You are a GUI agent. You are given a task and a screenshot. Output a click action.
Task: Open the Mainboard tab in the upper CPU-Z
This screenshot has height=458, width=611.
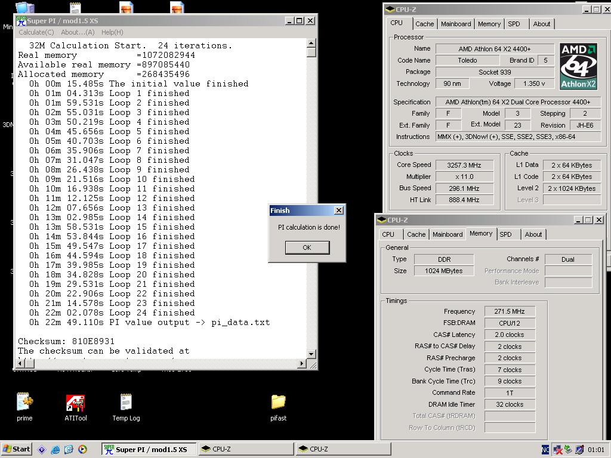[456, 24]
